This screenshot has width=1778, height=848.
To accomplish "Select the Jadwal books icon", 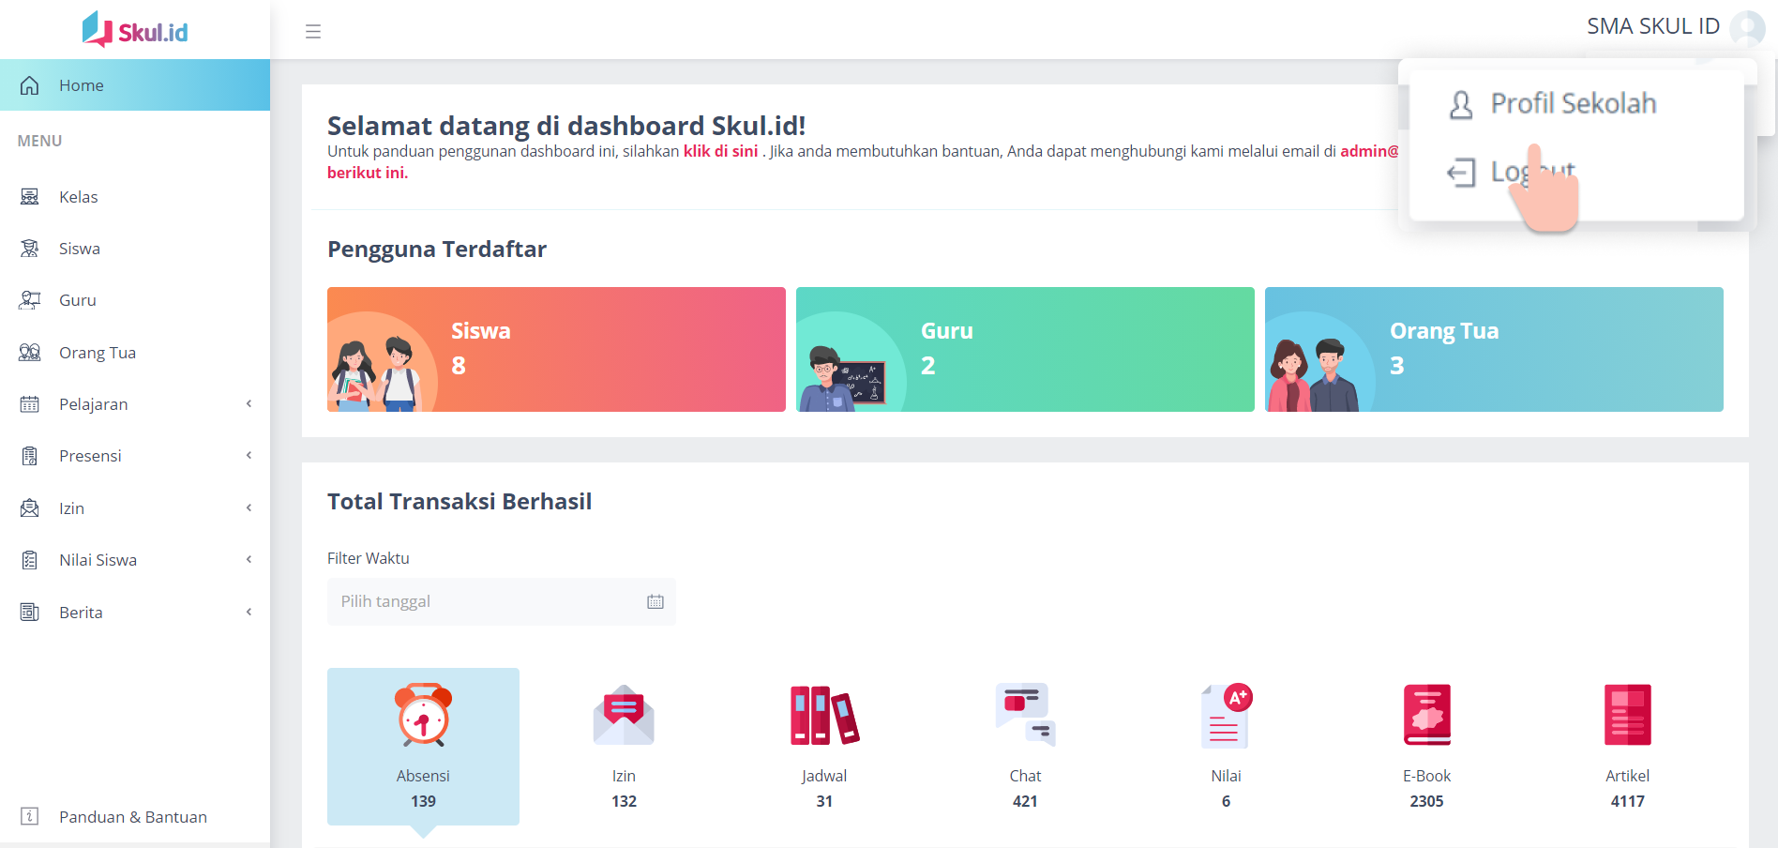I will (824, 715).
